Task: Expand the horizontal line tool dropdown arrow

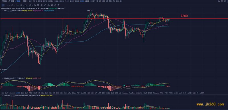Action: (x=10, y=5)
